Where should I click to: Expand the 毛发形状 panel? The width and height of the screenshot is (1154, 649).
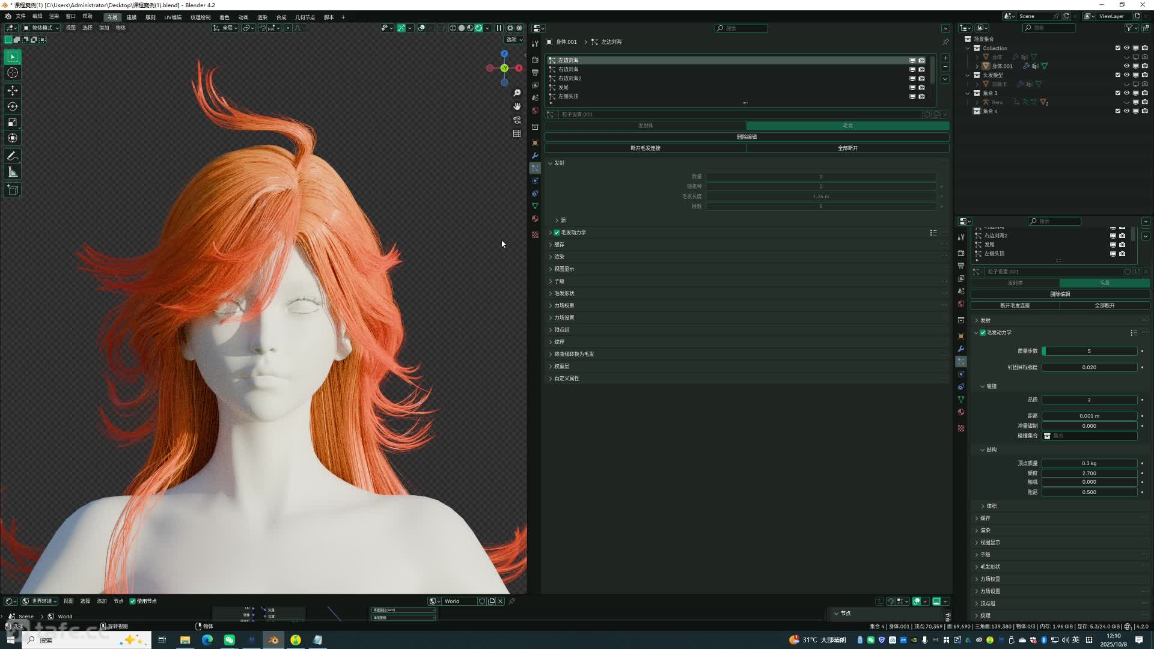point(564,293)
